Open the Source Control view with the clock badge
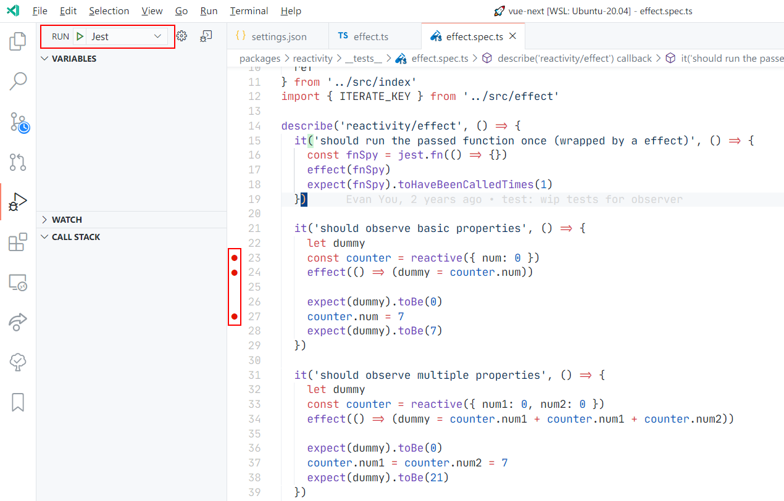 point(17,122)
